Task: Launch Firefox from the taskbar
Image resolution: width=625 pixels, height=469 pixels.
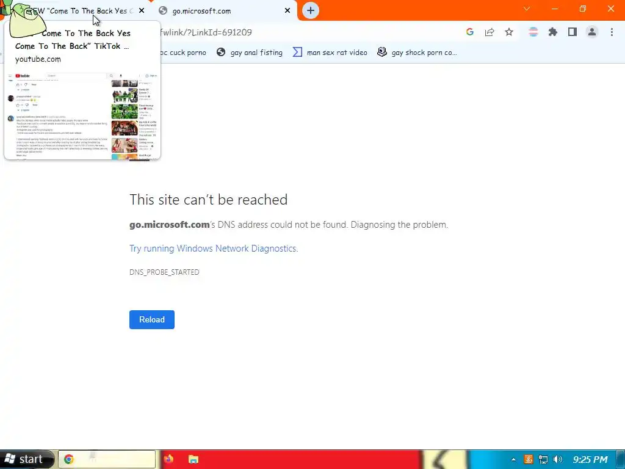Action: pos(168,459)
